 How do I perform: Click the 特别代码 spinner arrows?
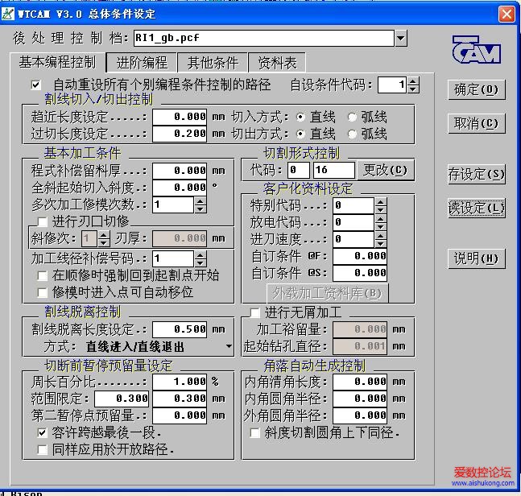(380, 205)
